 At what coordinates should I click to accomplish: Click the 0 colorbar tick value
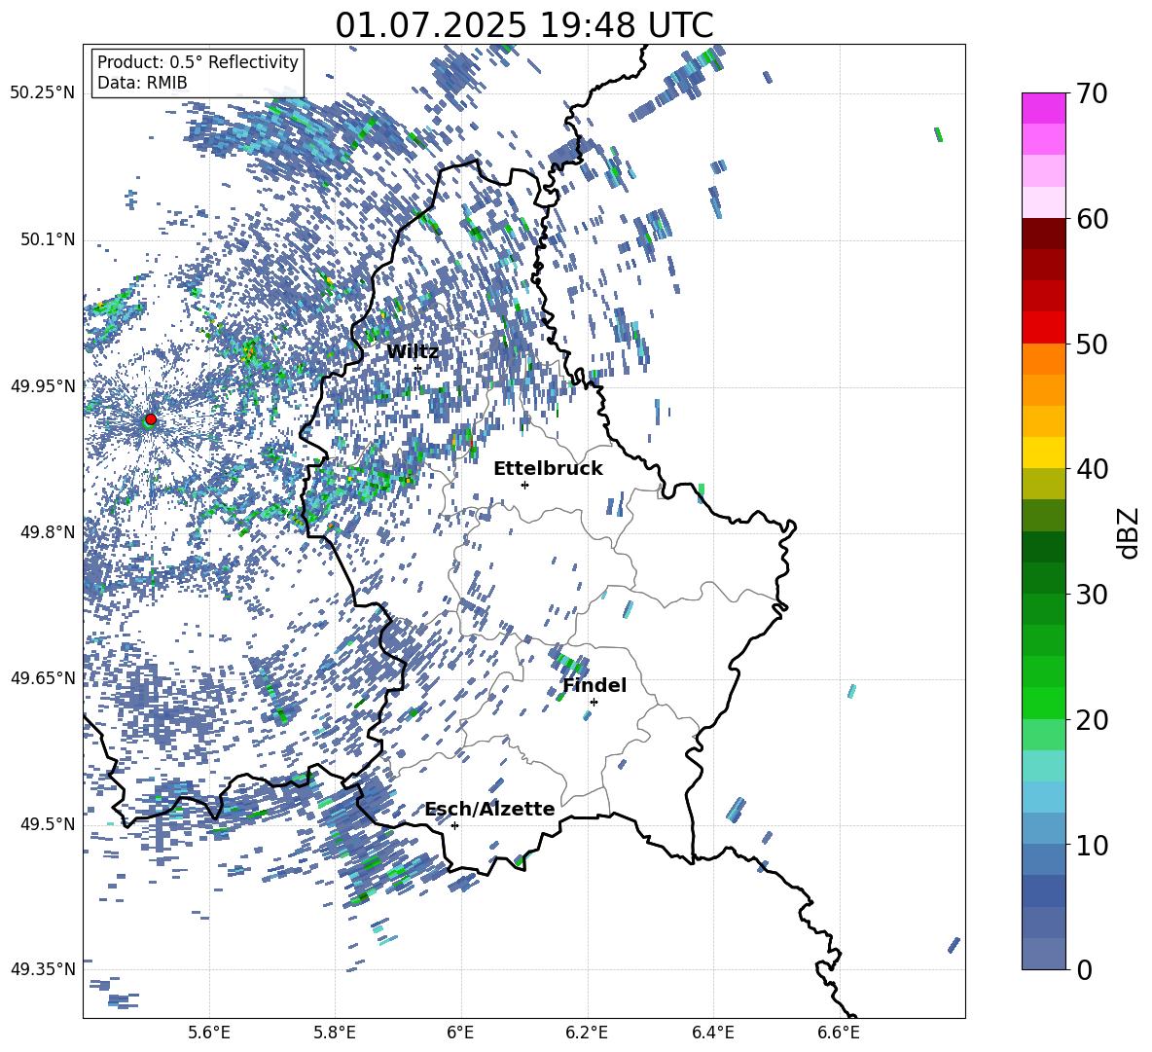pyautogui.click(x=1084, y=969)
